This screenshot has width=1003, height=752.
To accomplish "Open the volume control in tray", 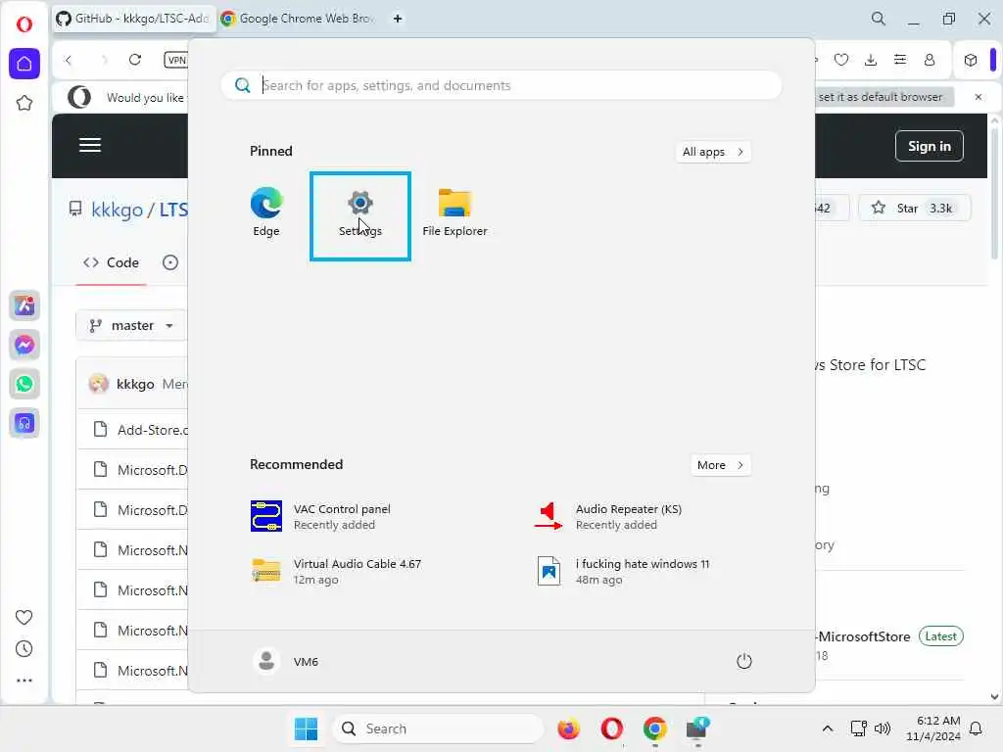I will pyautogui.click(x=883, y=728).
